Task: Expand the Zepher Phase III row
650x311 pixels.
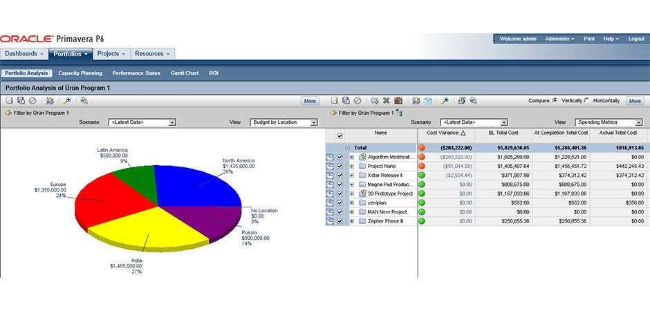Action: click(351, 221)
